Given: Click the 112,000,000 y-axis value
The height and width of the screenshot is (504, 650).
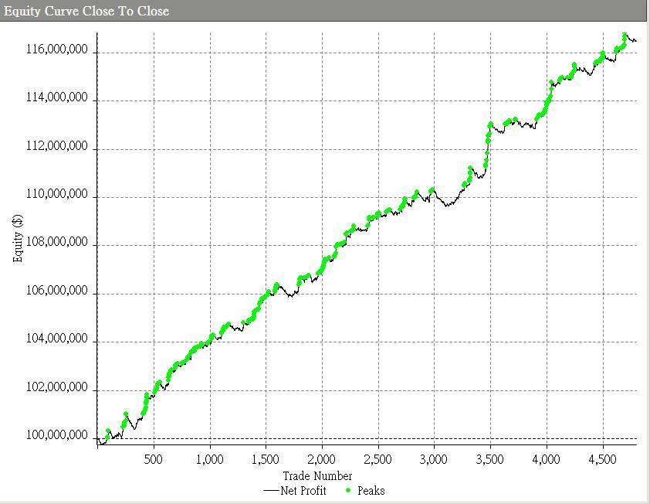Looking at the screenshot, I should (57, 146).
